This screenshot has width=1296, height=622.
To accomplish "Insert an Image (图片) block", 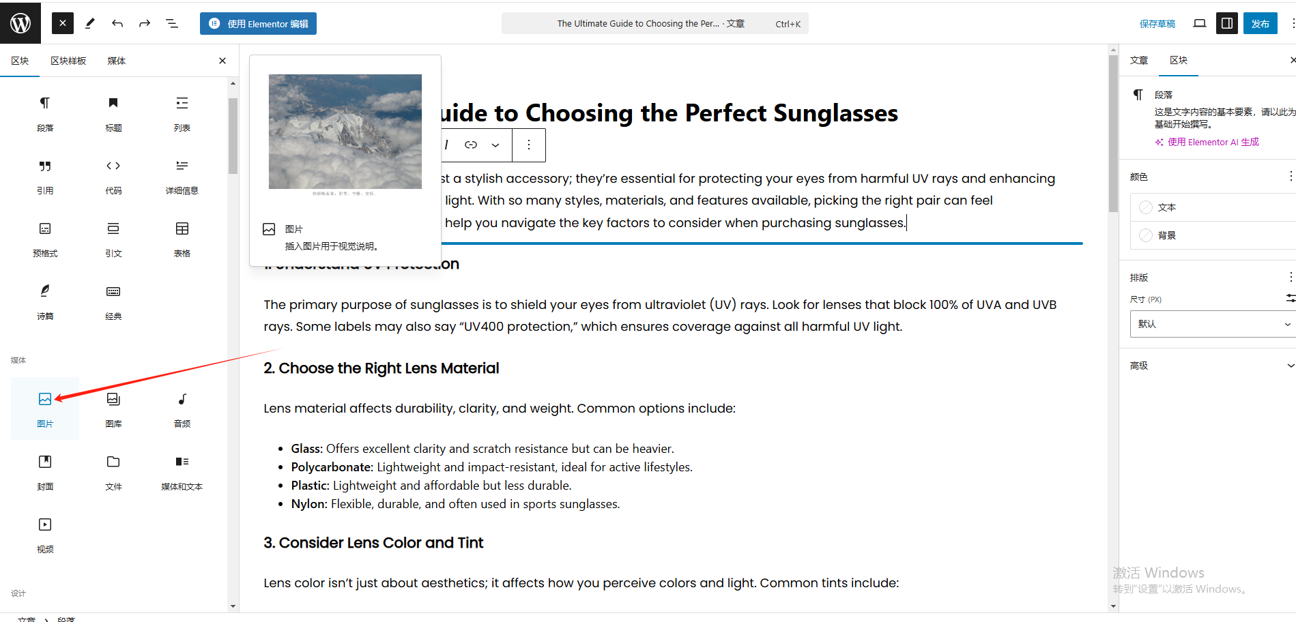I will (45, 407).
